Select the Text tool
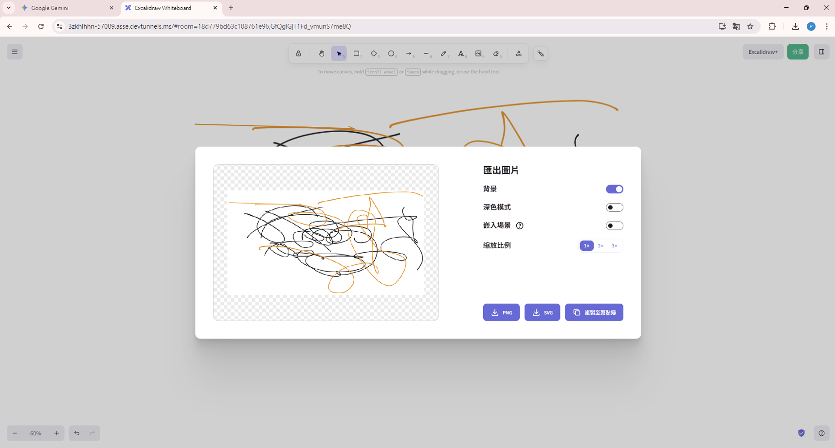Viewport: 835px width, 448px height. [461, 53]
